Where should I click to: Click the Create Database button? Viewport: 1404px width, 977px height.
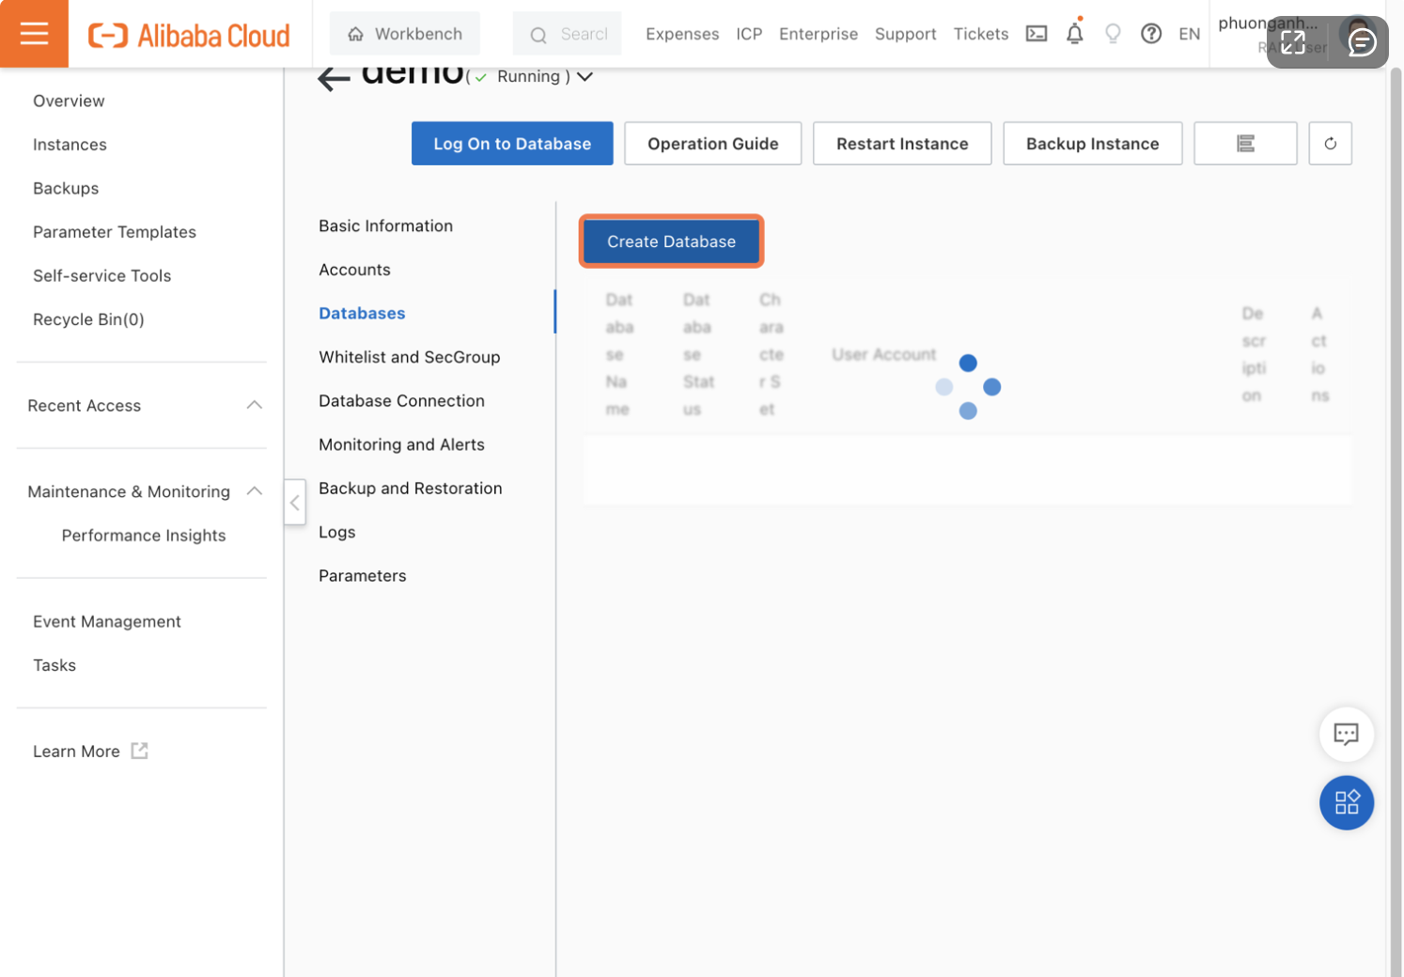tap(670, 241)
